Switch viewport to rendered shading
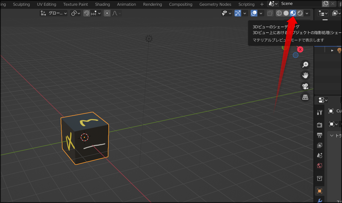The width and height of the screenshot is (342, 203). coord(300,13)
